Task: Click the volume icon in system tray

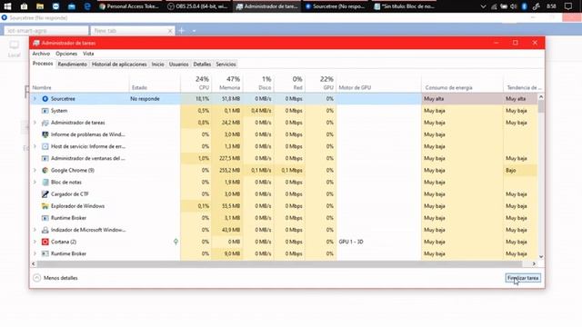Action: pyautogui.click(x=514, y=6)
